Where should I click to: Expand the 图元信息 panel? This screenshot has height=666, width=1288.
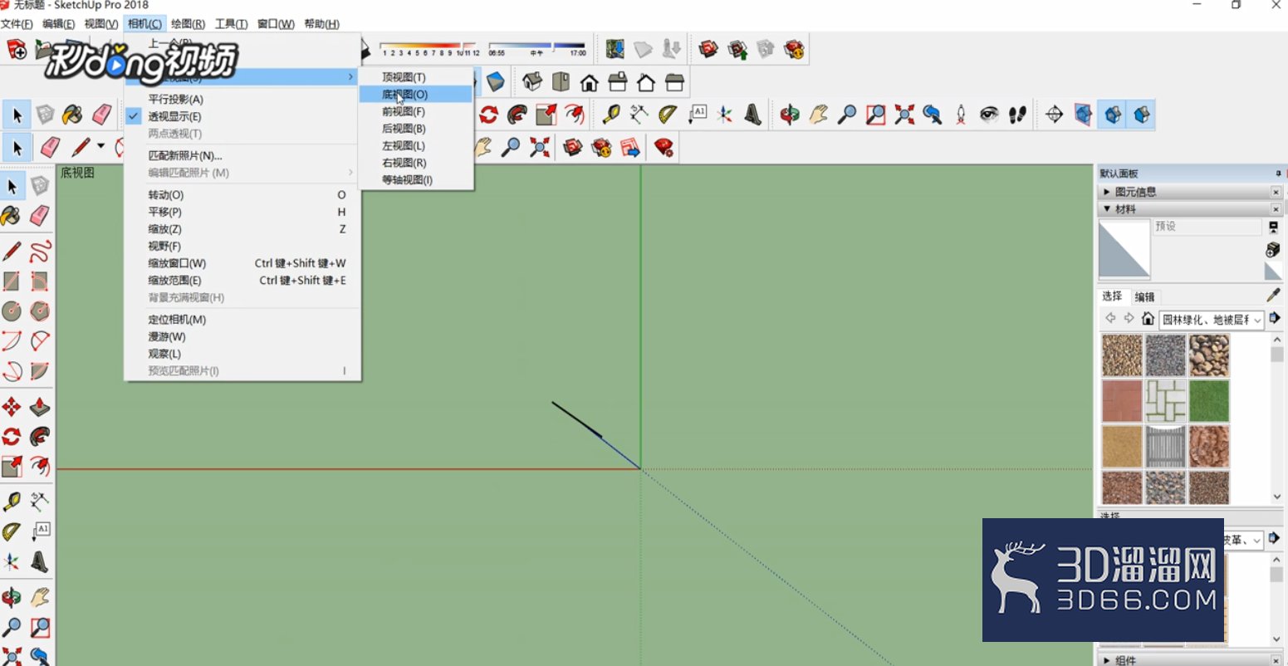pyautogui.click(x=1105, y=192)
